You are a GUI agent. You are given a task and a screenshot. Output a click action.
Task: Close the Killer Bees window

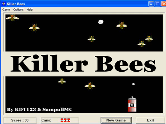click(x=164, y=4)
